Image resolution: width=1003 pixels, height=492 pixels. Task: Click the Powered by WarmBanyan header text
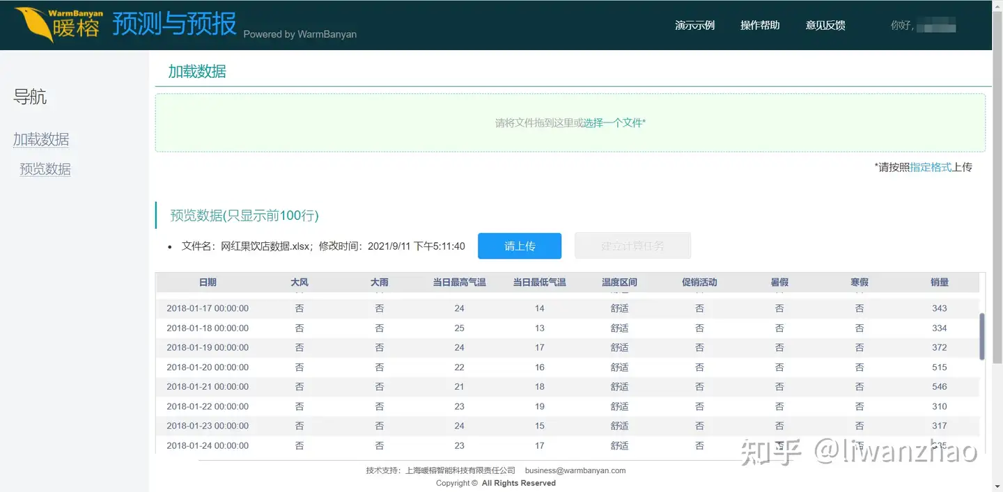pos(300,34)
